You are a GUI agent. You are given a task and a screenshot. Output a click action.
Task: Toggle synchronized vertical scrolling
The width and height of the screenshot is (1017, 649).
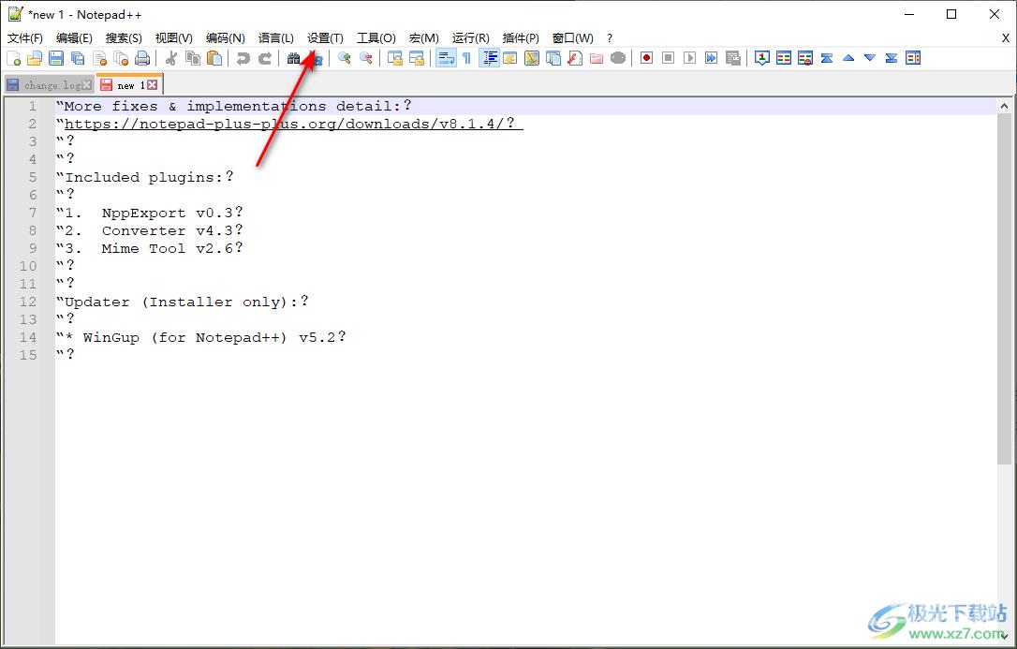coord(395,58)
